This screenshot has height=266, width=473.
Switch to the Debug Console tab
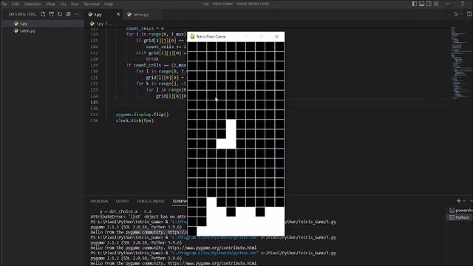pos(151,201)
